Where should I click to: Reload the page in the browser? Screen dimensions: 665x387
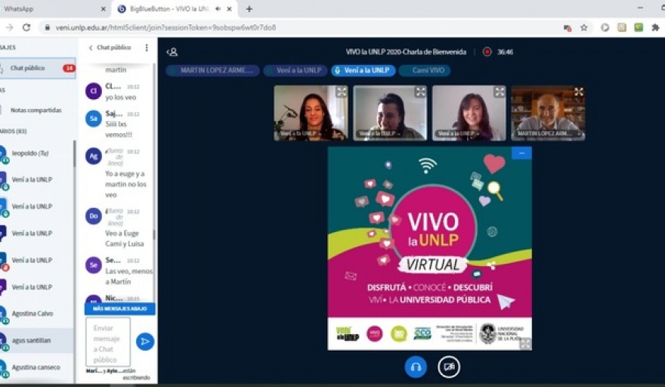(26, 27)
